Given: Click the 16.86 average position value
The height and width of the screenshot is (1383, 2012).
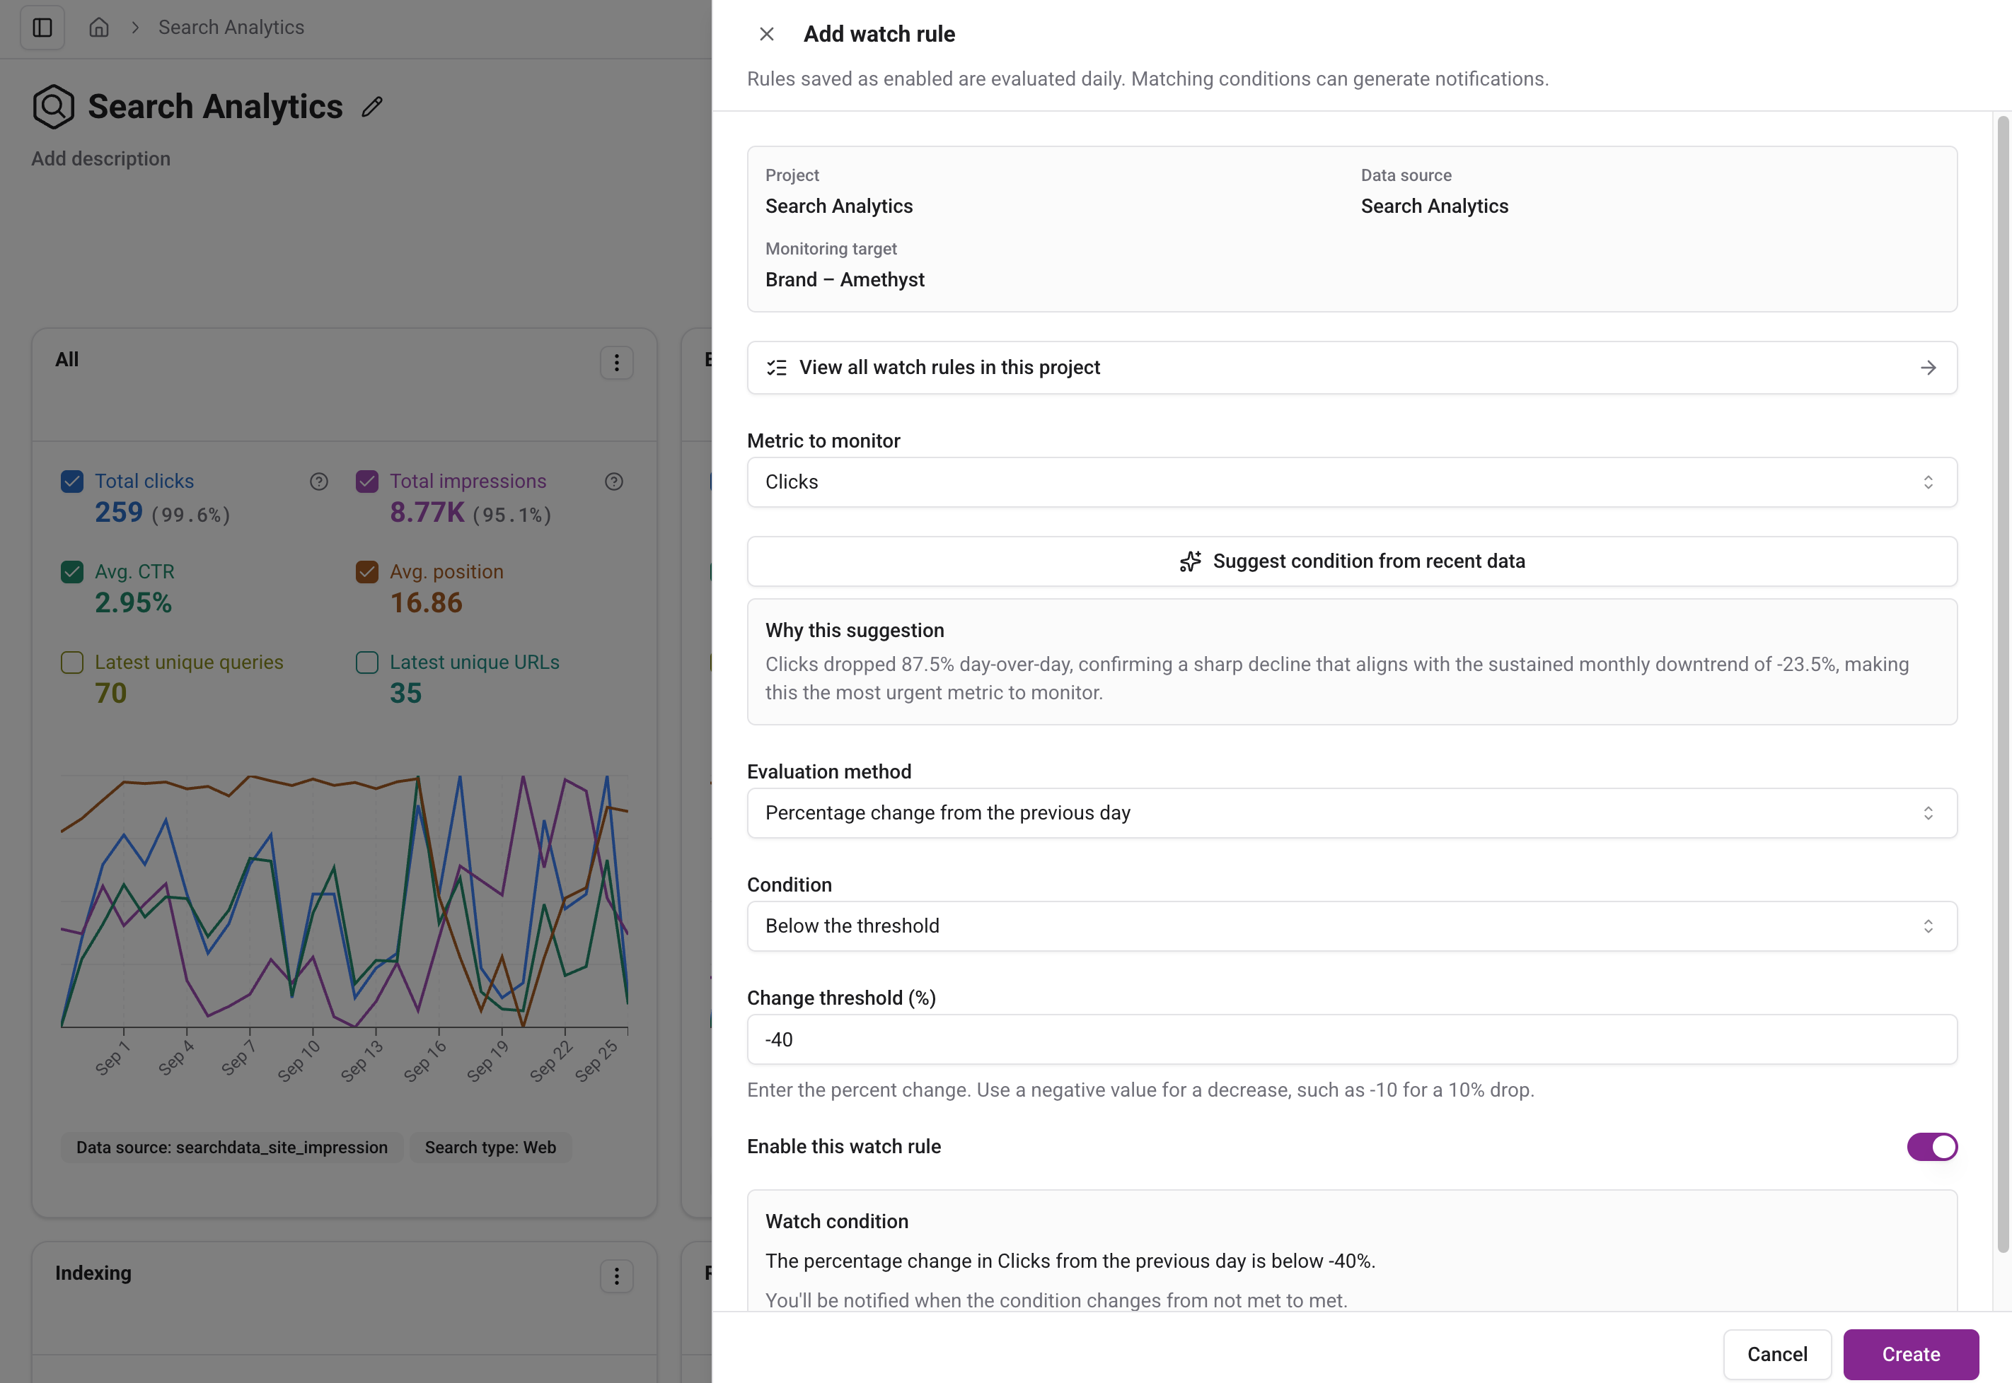Looking at the screenshot, I should (x=426, y=603).
